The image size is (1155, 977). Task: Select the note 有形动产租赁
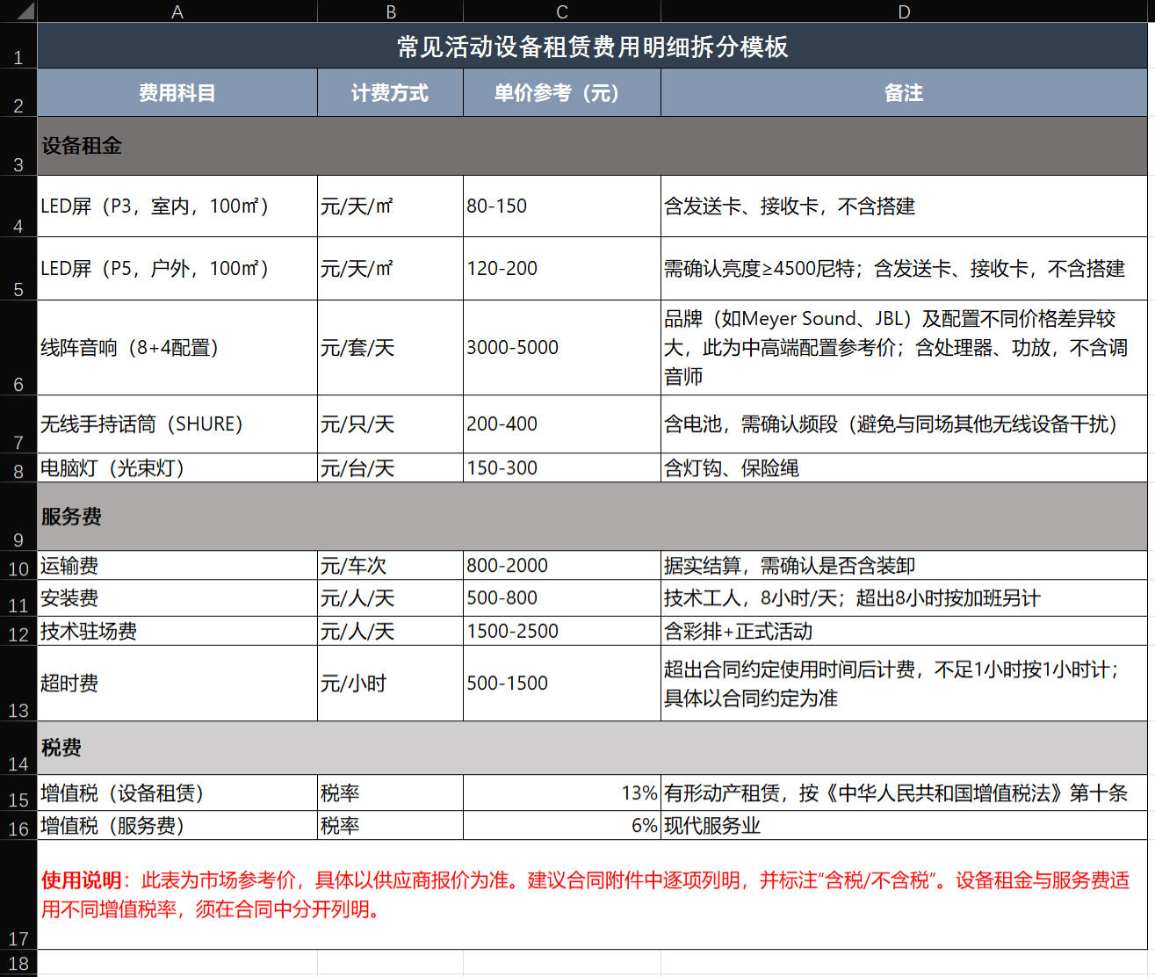[904, 793]
